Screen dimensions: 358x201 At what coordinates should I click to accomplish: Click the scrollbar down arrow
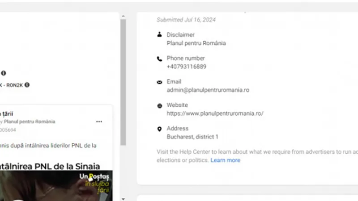[x=124, y=199]
